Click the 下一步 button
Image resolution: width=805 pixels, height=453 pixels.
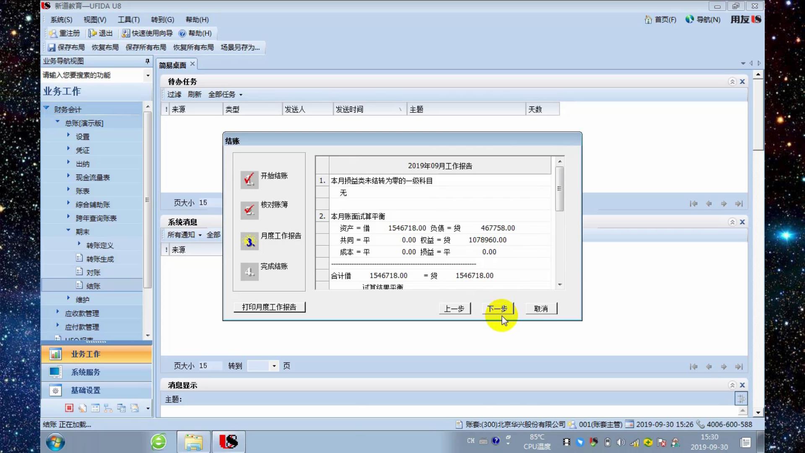tap(497, 309)
